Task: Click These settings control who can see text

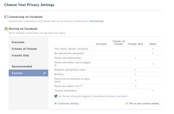Action: (37, 33)
